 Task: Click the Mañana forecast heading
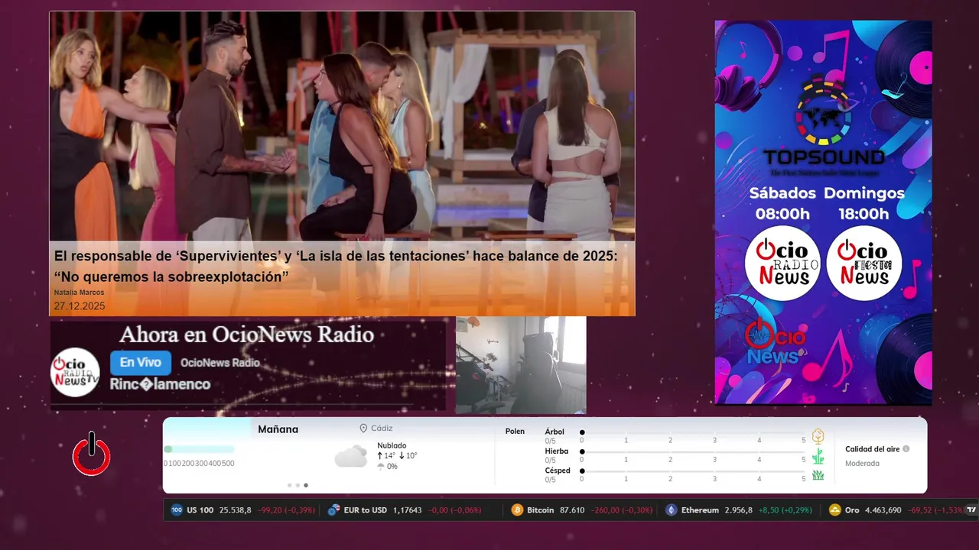(278, 429)
